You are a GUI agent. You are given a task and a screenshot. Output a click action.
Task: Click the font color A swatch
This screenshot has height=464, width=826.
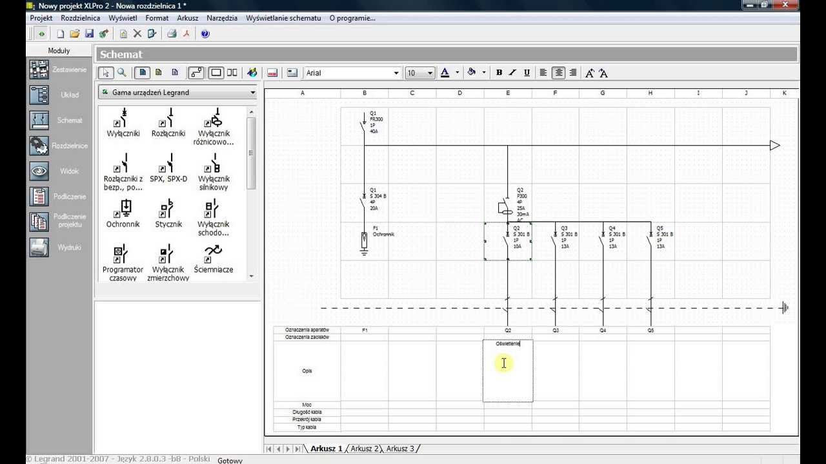445,73
